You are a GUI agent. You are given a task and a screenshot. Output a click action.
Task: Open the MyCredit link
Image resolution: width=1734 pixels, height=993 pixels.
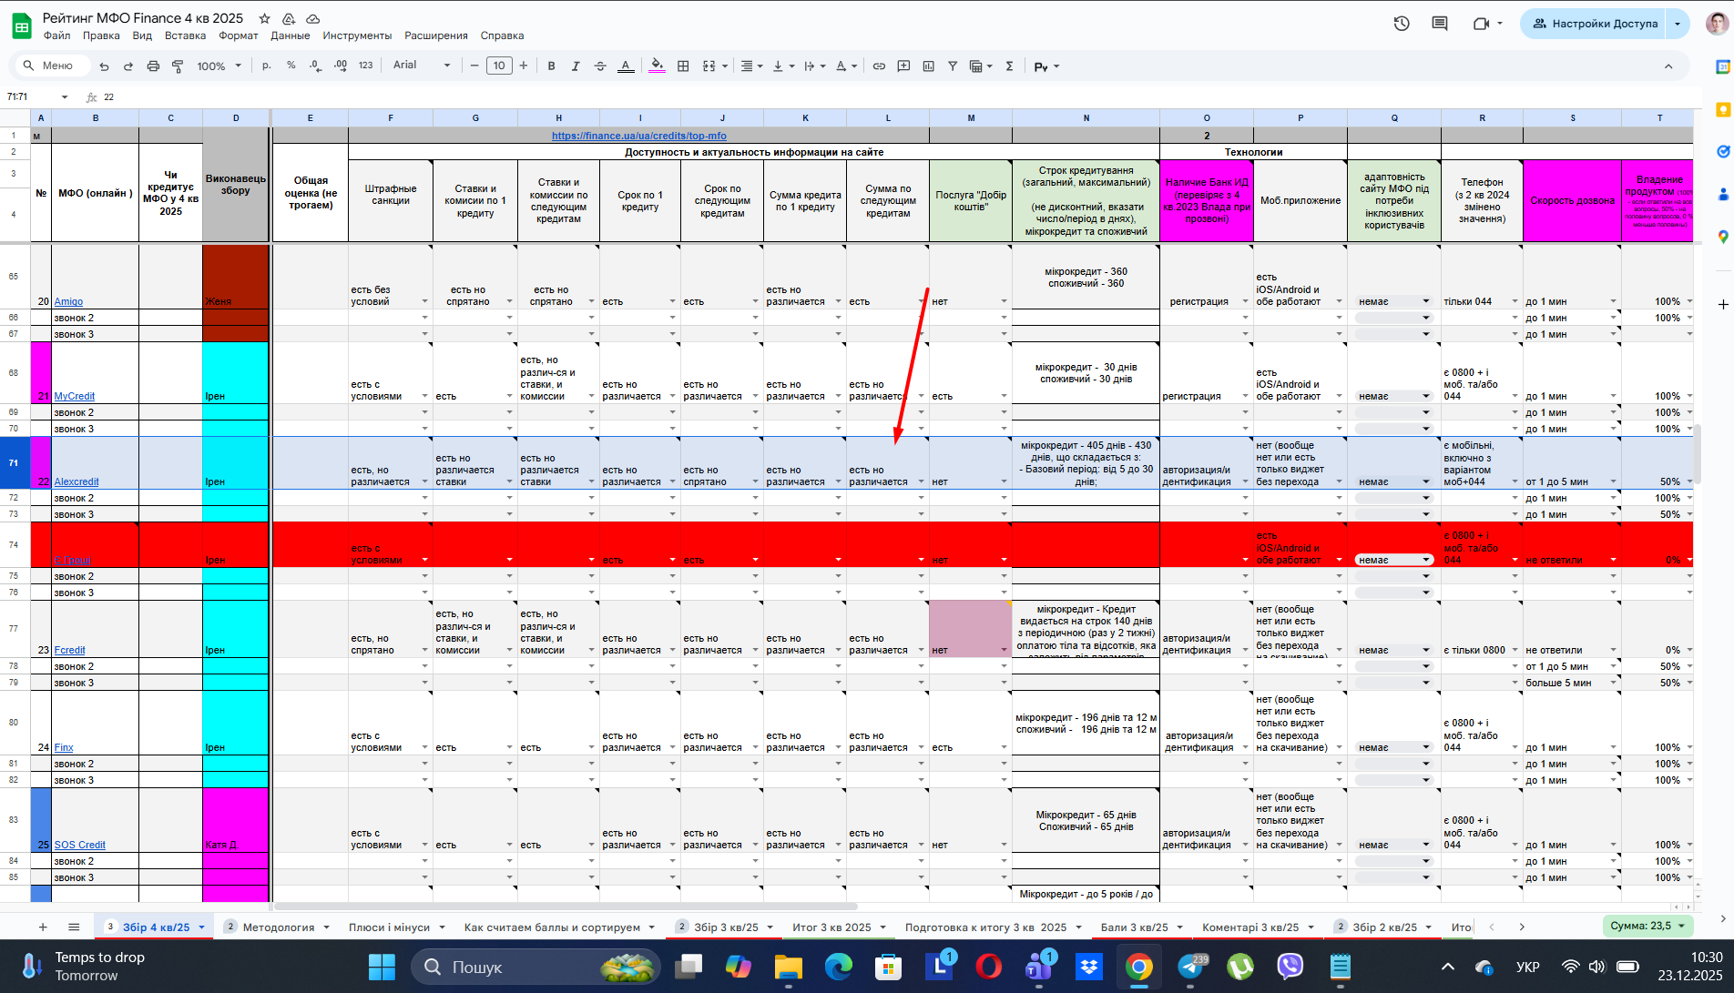75,396
